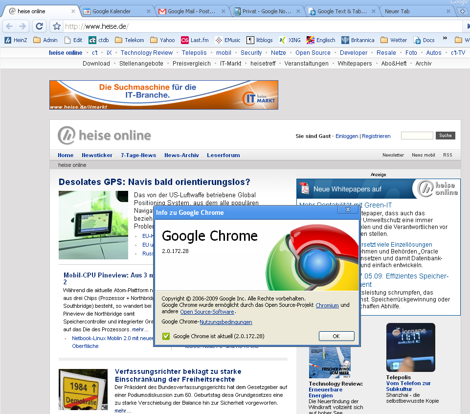
Task: Open the EMusic bookmark
Action: tap(228, 40)
